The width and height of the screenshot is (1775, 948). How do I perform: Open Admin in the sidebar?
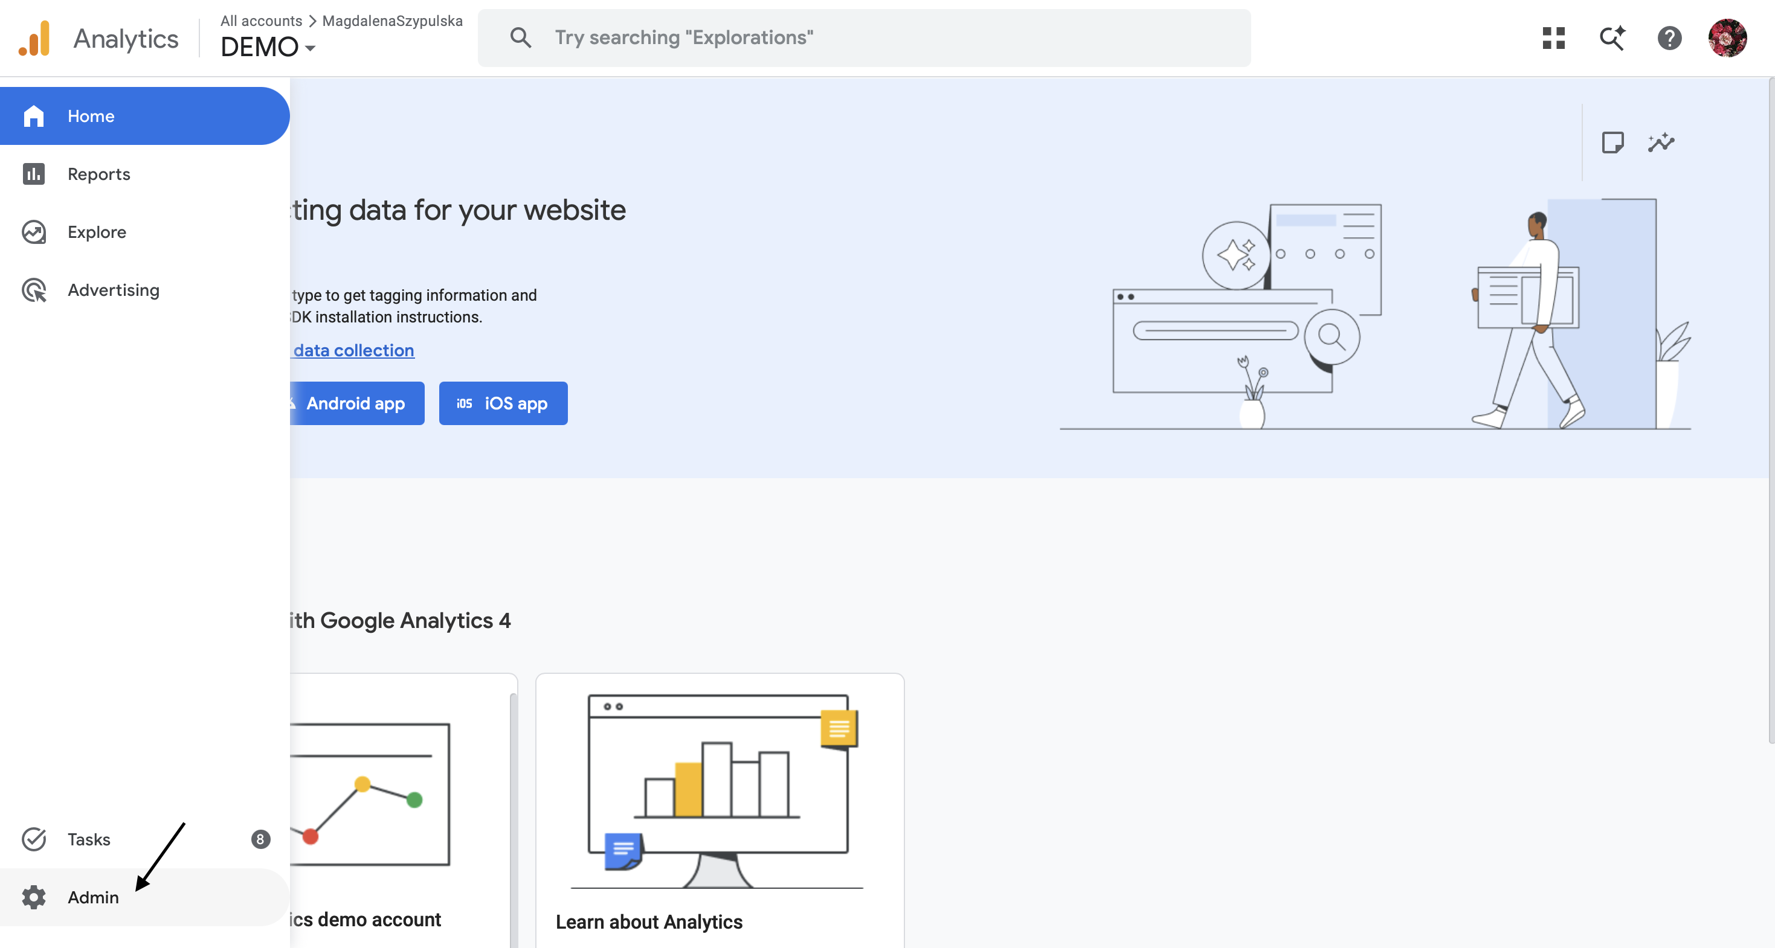tap(145, 896)
